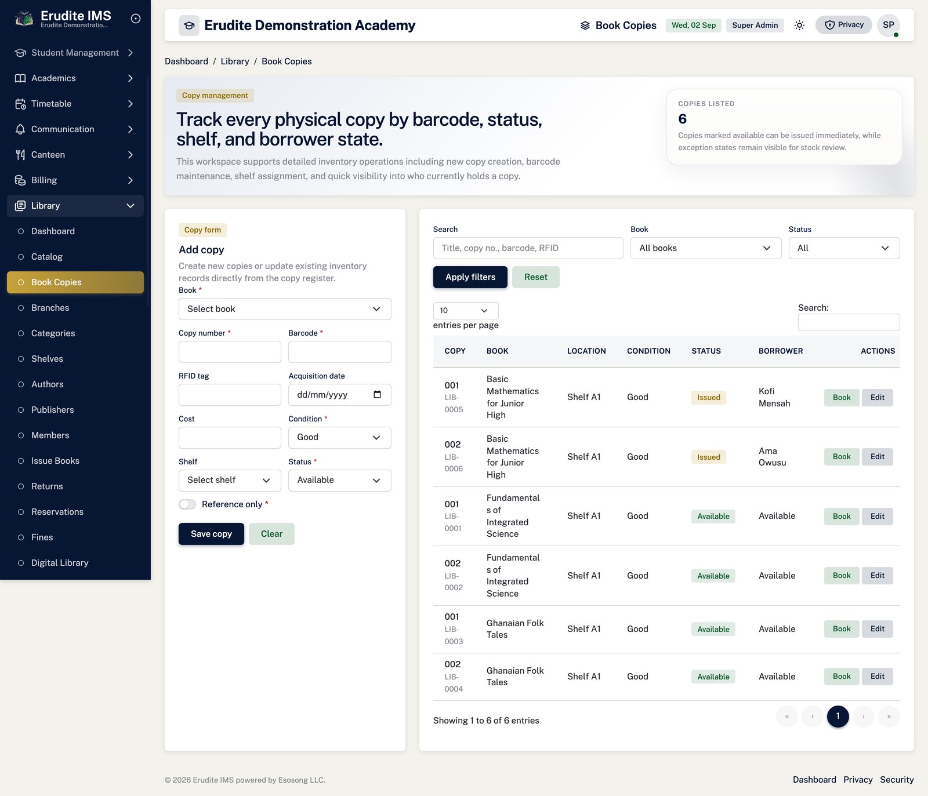Click Edit for copy LIB-0005

(x=878, y=398)
